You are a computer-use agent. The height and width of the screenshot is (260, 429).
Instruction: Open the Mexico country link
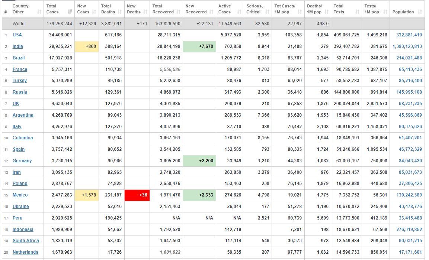pyautogui.click(x=20, y=195)
